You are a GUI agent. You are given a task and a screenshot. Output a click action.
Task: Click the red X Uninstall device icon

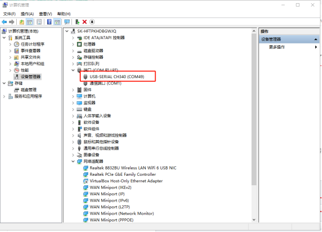tap(84, 22)
